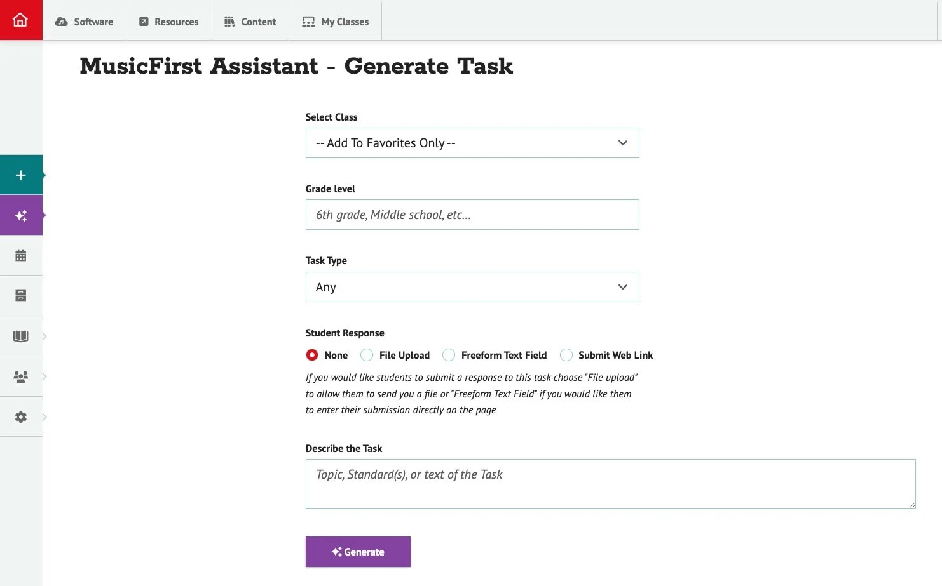Expand the Task Type dropdown
942x586 pixels.
tap(472, 287)
